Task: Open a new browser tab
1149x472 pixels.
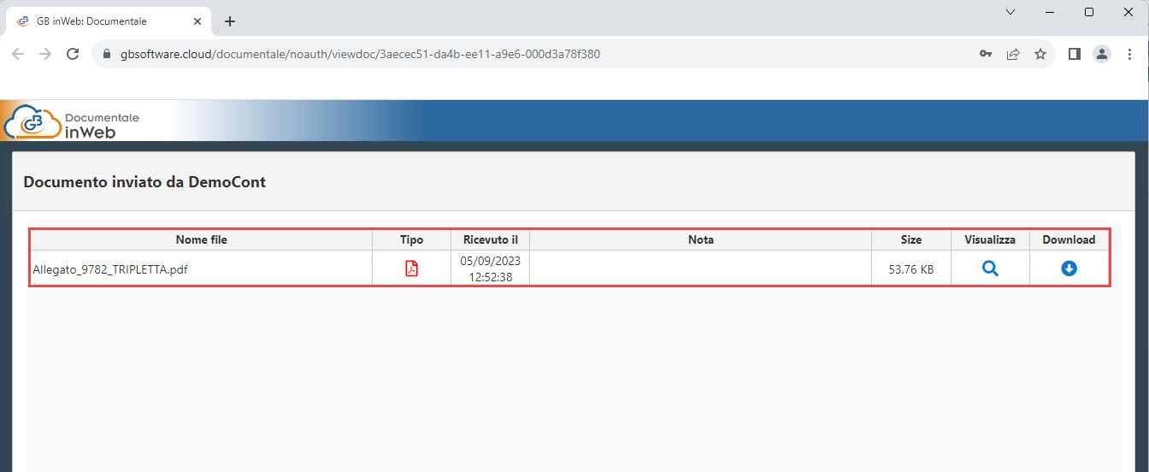Action: click(x=229, y=21)
